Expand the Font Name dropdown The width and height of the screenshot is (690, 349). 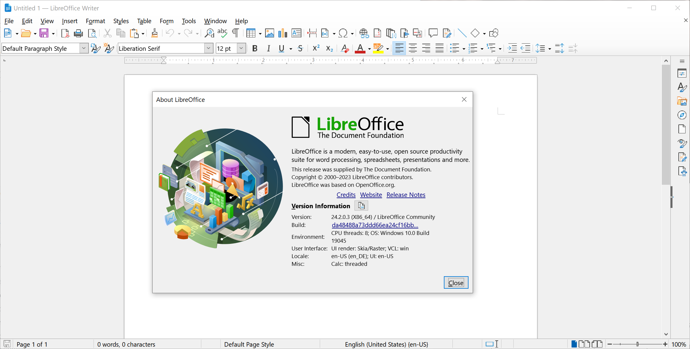pos(208,48)
